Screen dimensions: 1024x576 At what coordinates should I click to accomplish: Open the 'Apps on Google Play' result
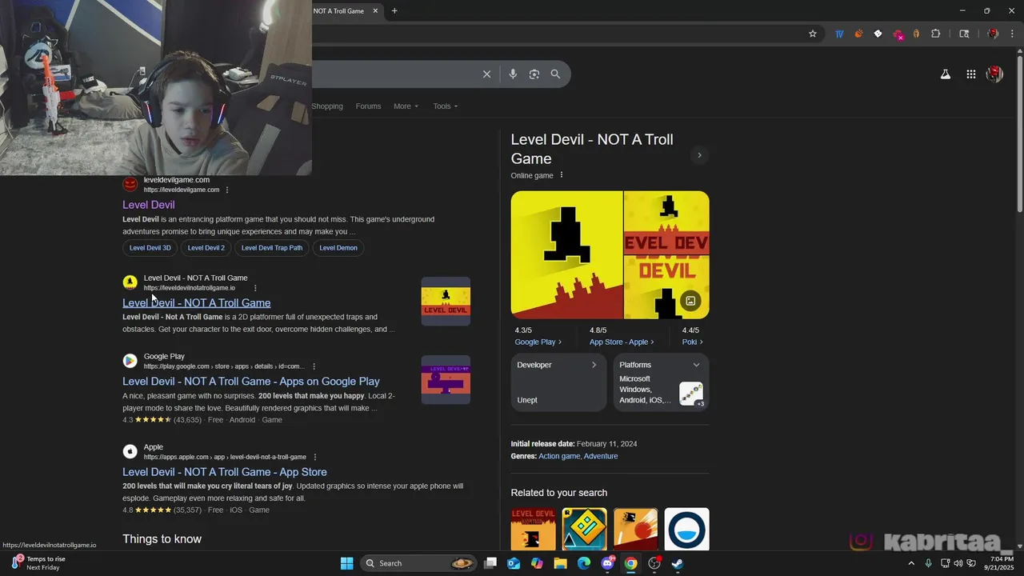(x=251, y=382)
